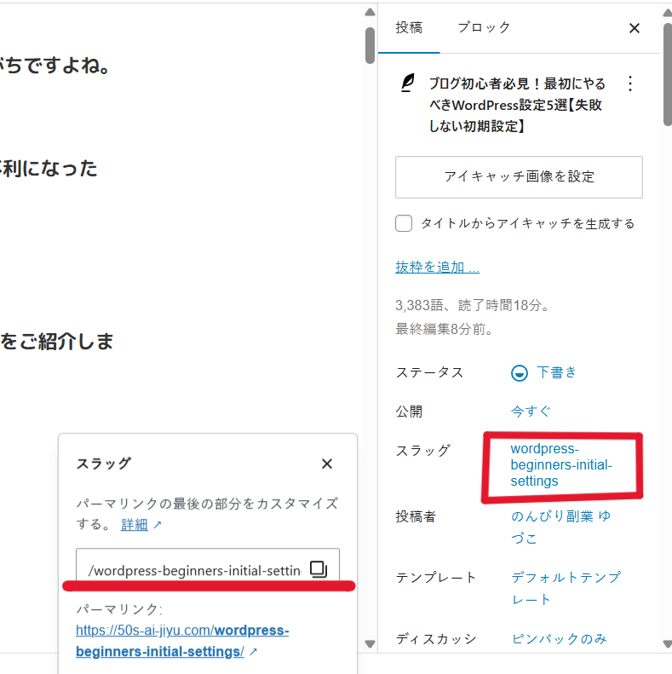Screen dimensions: 672x674
Task: Switch to the ブロック tab
Action: [484, 28]
